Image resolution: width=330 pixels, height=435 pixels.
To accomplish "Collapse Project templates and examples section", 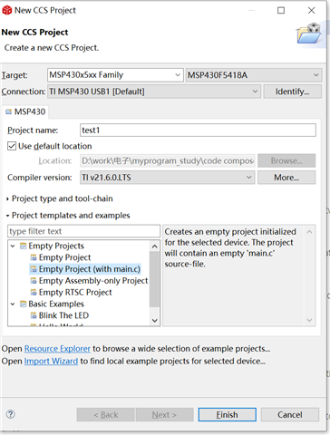I will (7, 216).
